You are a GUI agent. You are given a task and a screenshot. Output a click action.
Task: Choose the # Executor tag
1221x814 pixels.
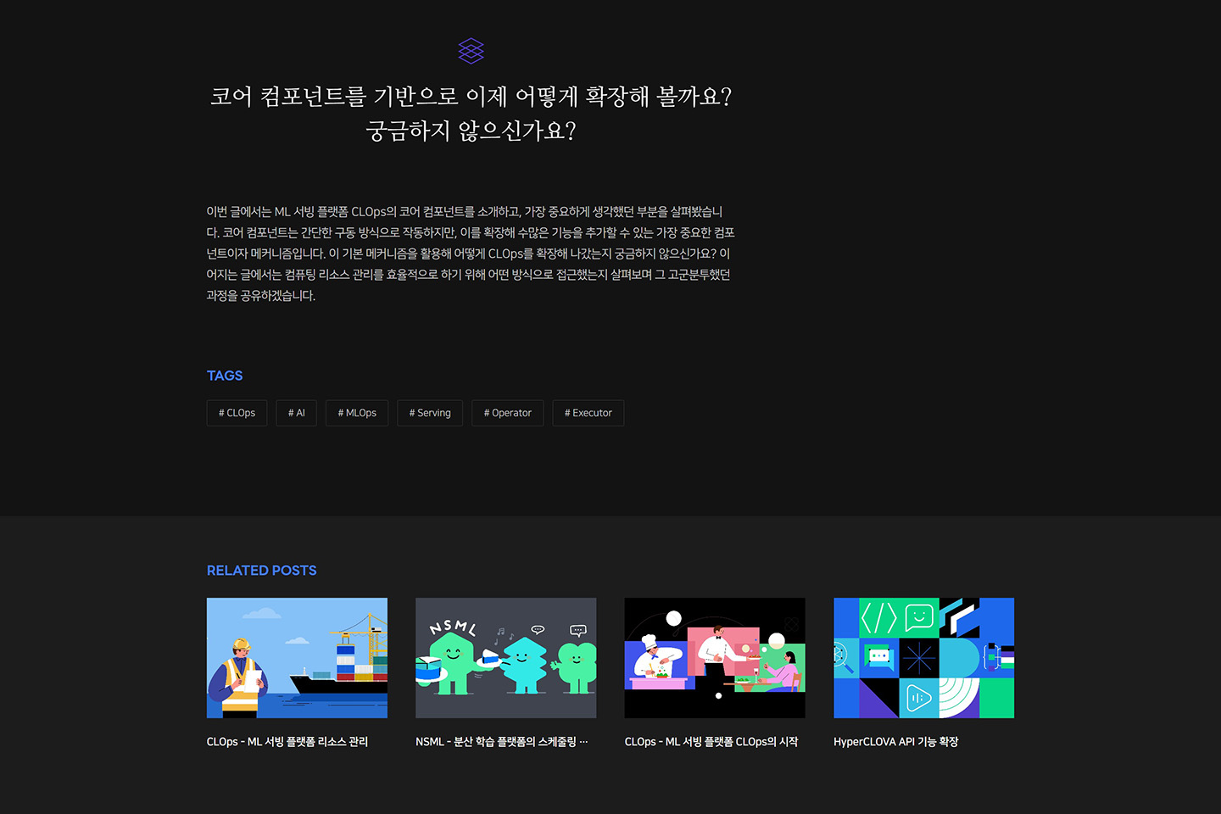pos(588,413)
